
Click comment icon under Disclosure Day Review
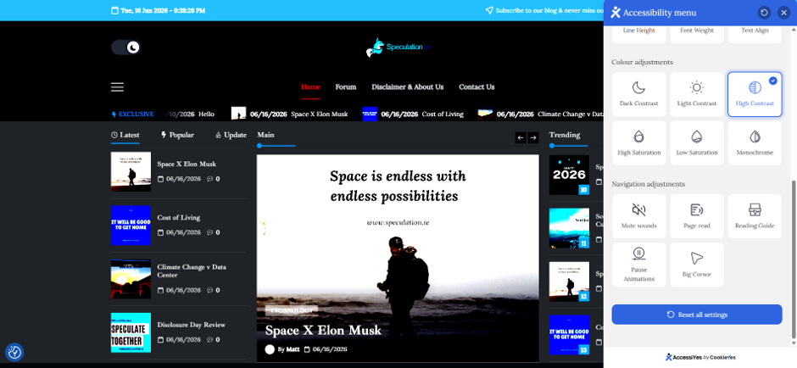(210, 339)
